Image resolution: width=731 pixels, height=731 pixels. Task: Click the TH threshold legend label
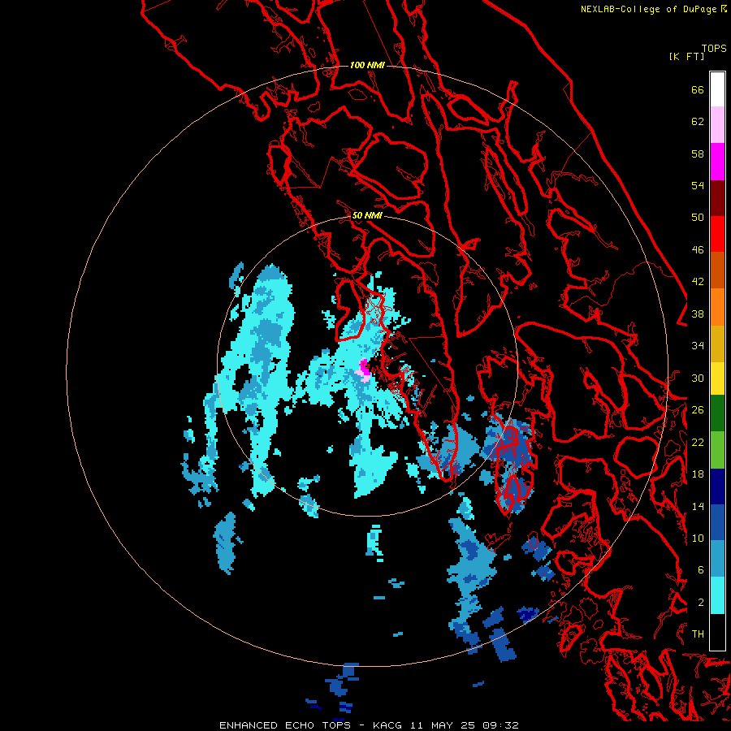point(698,634)
